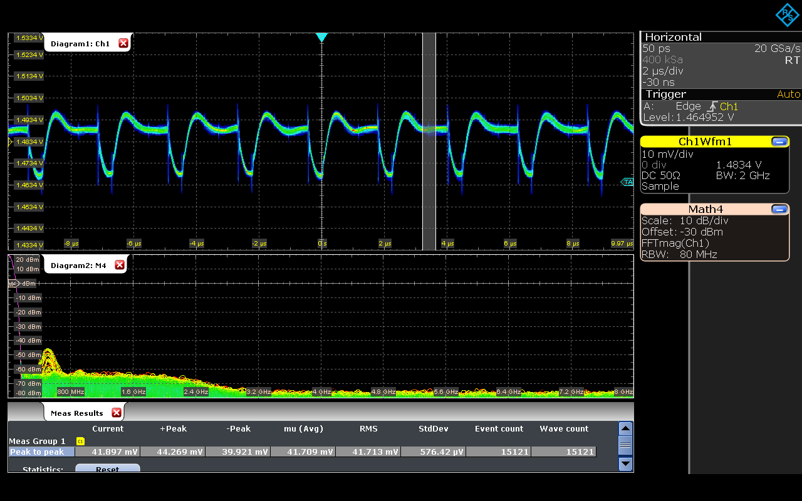Close Diagram2: M4 with its red X
The width and height of the screenshot is (802, 501).
(120, 266)
